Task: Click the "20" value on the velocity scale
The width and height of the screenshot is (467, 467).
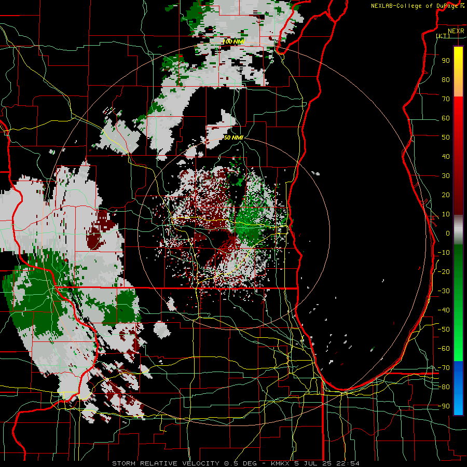Action: tap(446, 195)
